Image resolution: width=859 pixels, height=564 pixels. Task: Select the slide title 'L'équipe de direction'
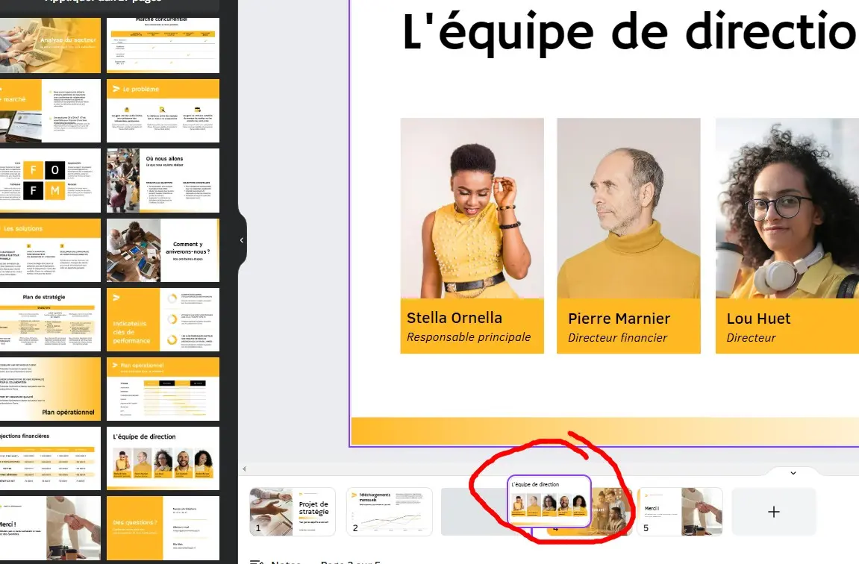coord(630,33)
